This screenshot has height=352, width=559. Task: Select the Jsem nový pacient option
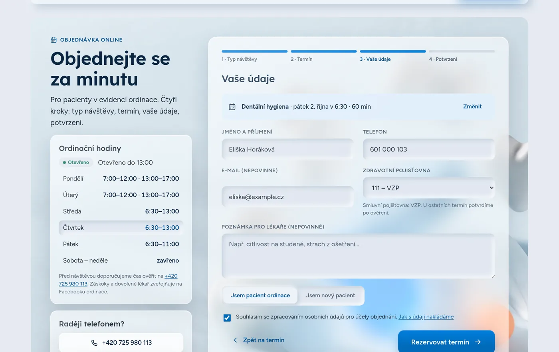pos(331,296)
